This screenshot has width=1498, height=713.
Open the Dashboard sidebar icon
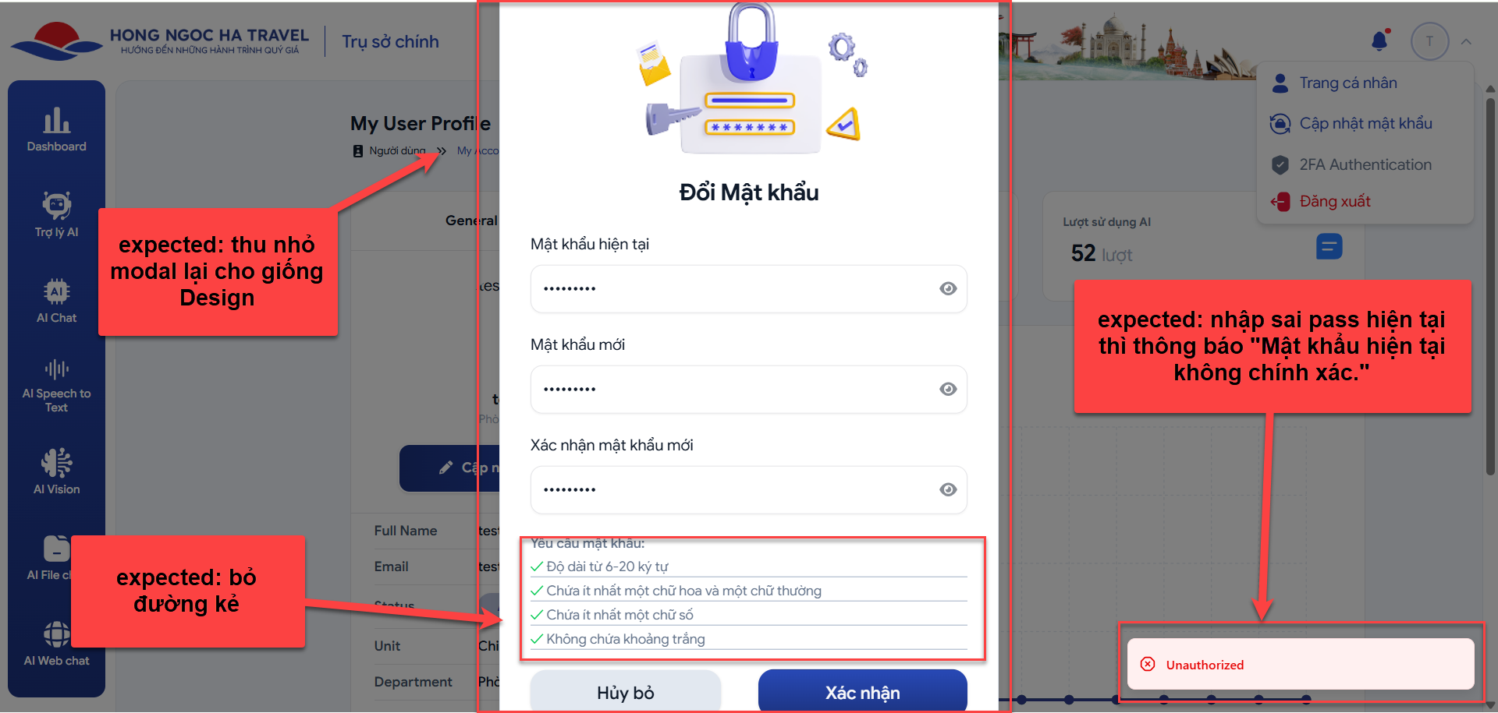[56, 121]
